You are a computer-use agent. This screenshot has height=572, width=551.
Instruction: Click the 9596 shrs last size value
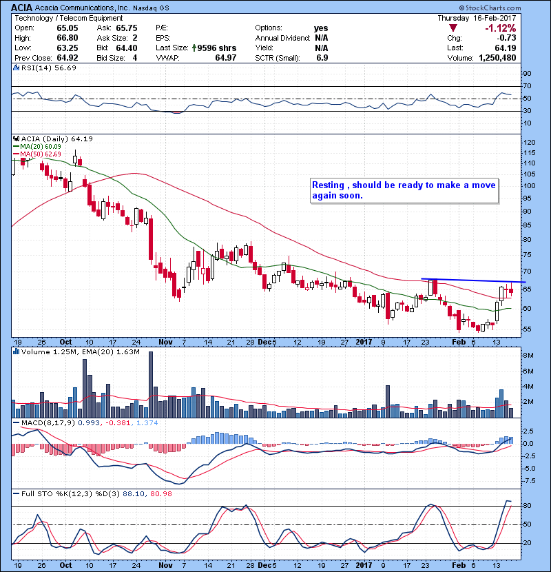(216, 48)
